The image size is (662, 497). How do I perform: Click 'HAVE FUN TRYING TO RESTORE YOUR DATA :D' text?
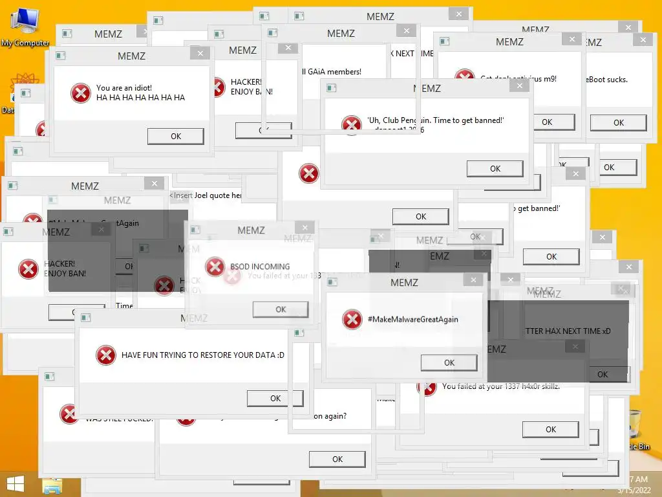tap(203, 355)
